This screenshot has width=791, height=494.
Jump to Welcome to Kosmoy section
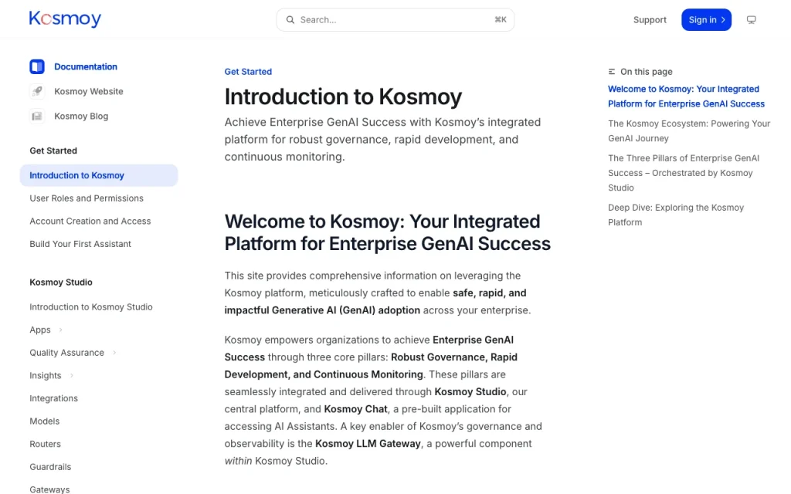point(686,96)
